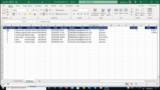Open the General number format dropdown
160x90 pixels.
tap(88, 10)
